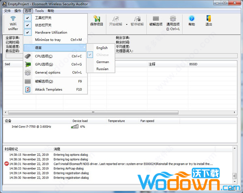243x193 pixels.
Task: Click the application icon in title bar
Action: pos(4,4)
